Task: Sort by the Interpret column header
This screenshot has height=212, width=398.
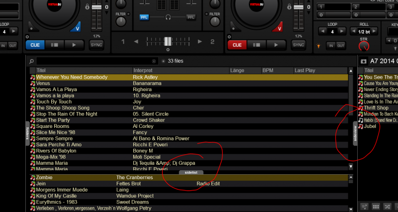Action: pos(181,70)
